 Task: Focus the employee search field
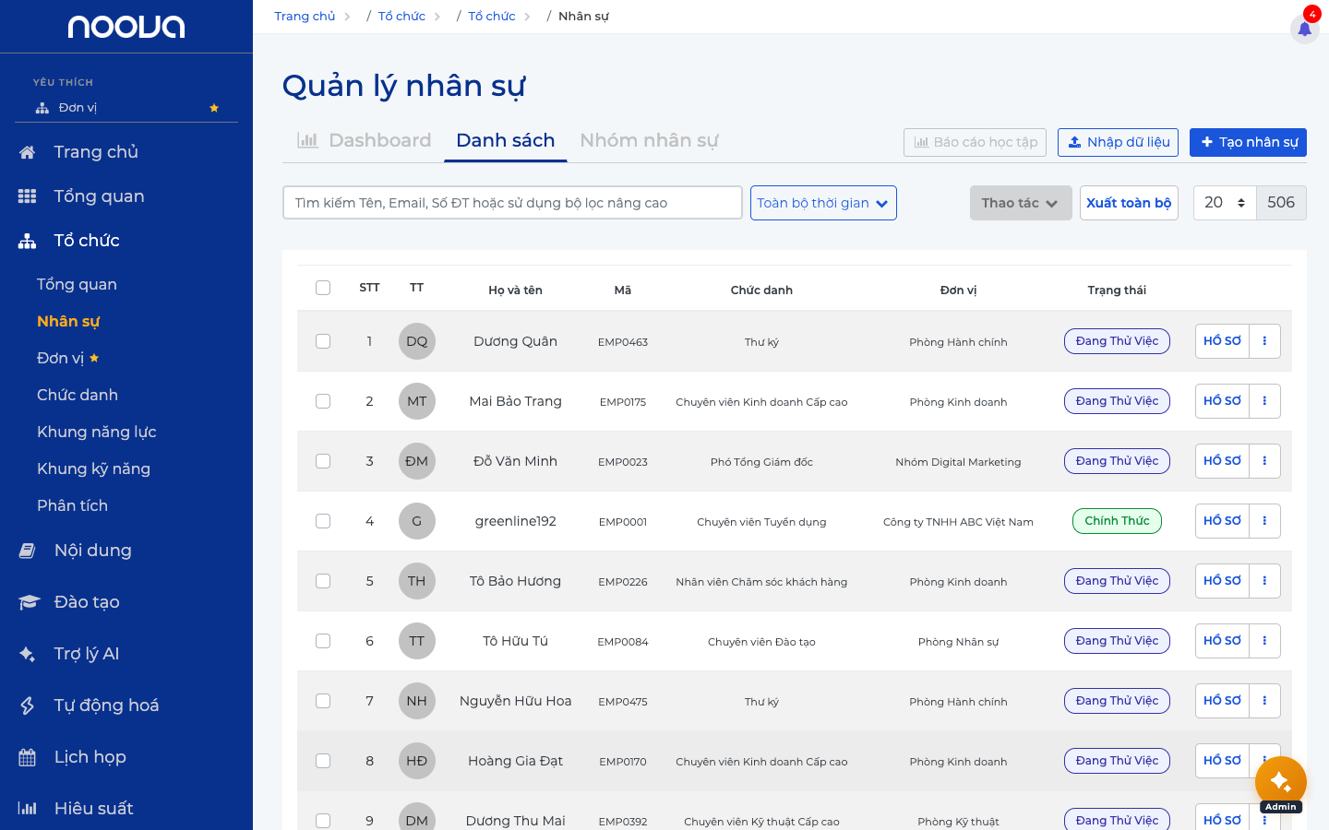click(x=512, y=203)
